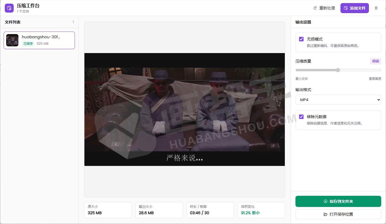The height and width of the screenshot is (224, 386).
Task: Click the 自动 quality badge
Action: pyautogui.click(x=376, y=61)
